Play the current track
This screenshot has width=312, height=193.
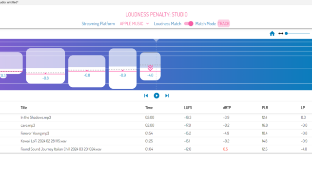156,96
